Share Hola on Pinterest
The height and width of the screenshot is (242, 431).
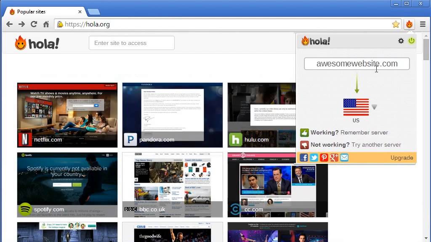[x=324, y=158]
